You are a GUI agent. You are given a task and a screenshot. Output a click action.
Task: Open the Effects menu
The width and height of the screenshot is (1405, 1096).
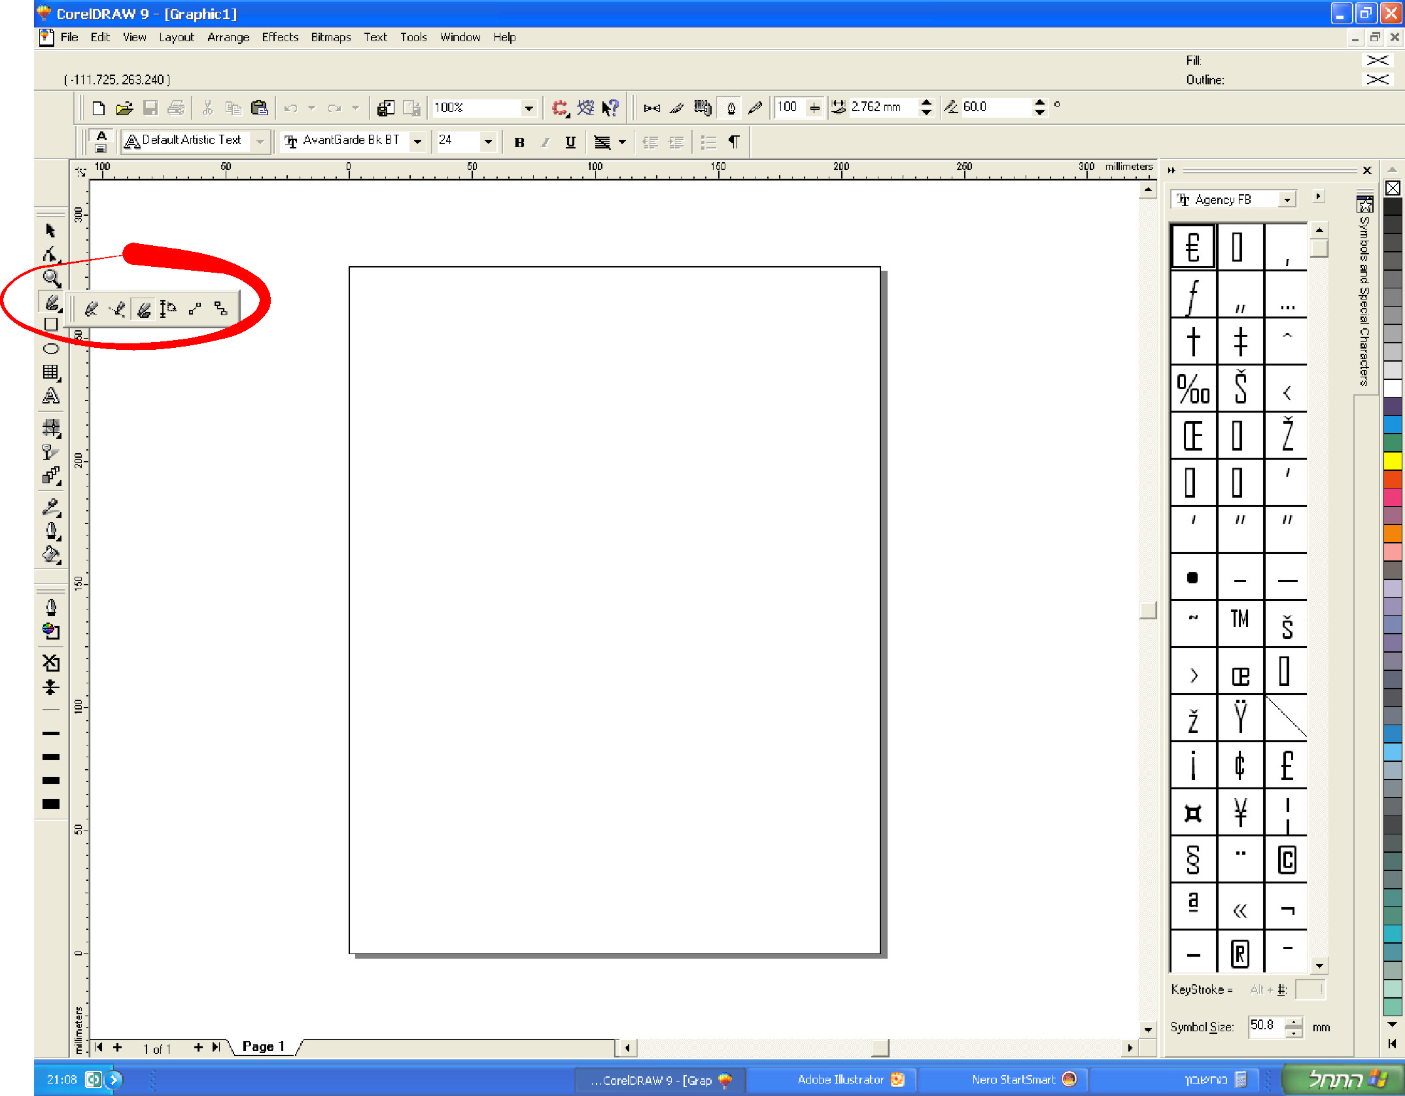coord(280,37)
